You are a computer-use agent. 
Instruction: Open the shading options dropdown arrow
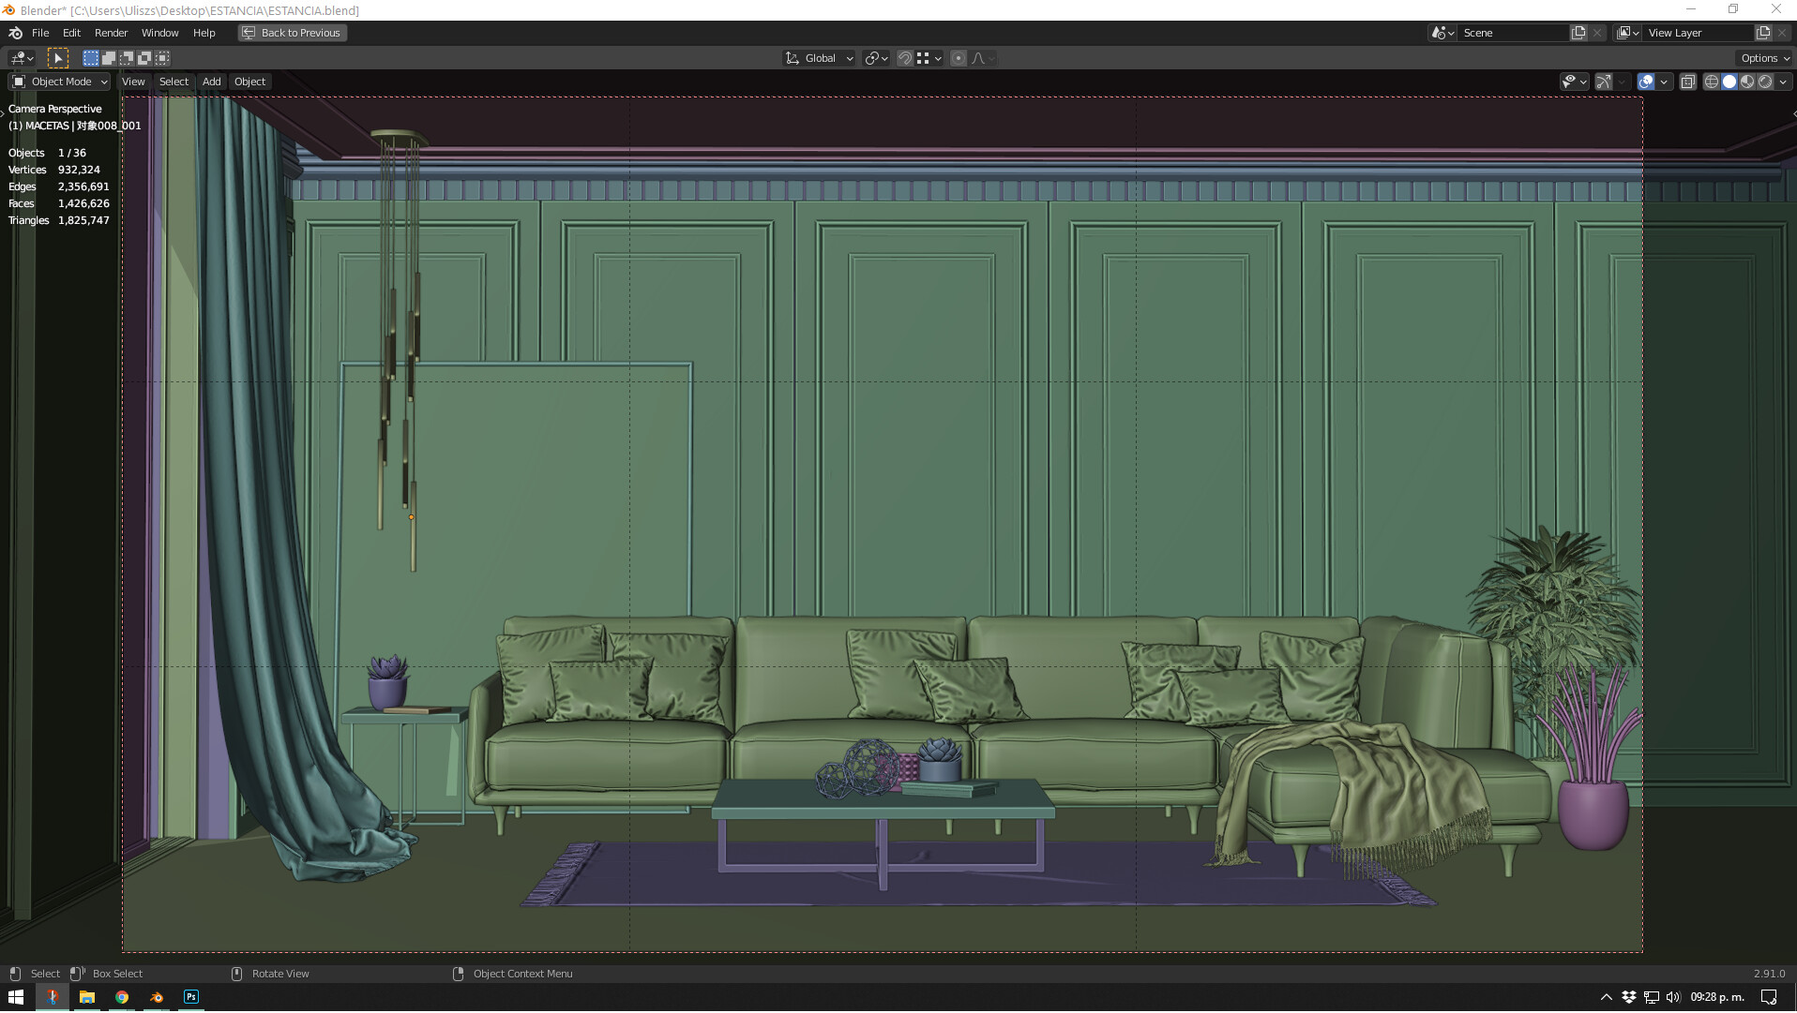point(1783,82)
